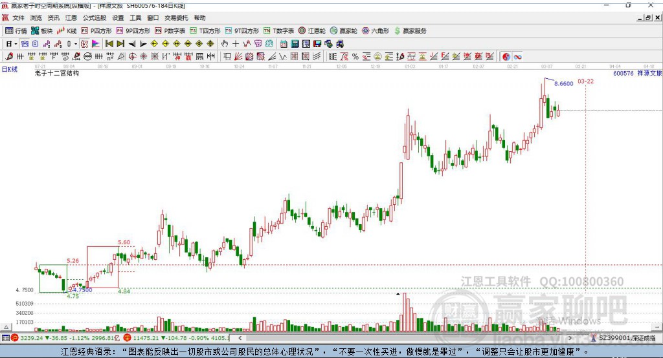Step back with black left arrow
Screen dimensions: 663x358
click(x=132, y=44)
